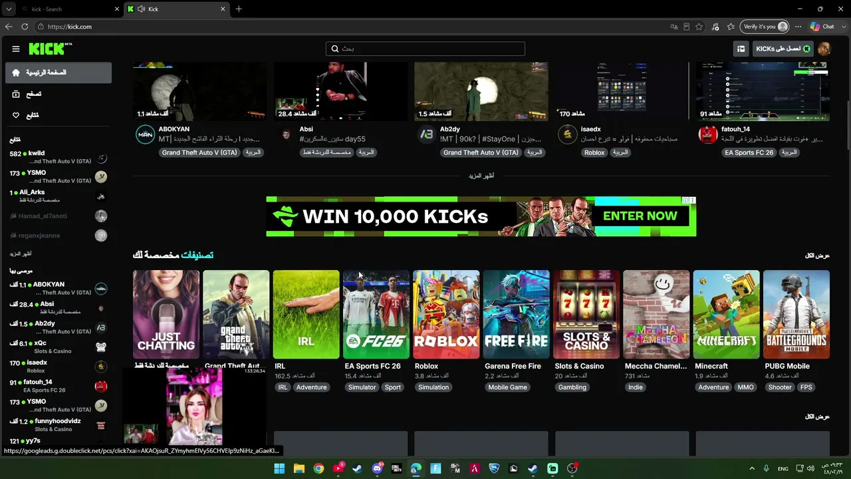Show hidden system tray icons
The width and height of the screenshot is (851, 479).
click(x=753, y=468)
